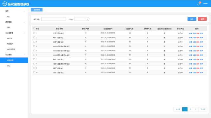
Task: Tick the checkbox for row 10
Action: coord(34,72)
